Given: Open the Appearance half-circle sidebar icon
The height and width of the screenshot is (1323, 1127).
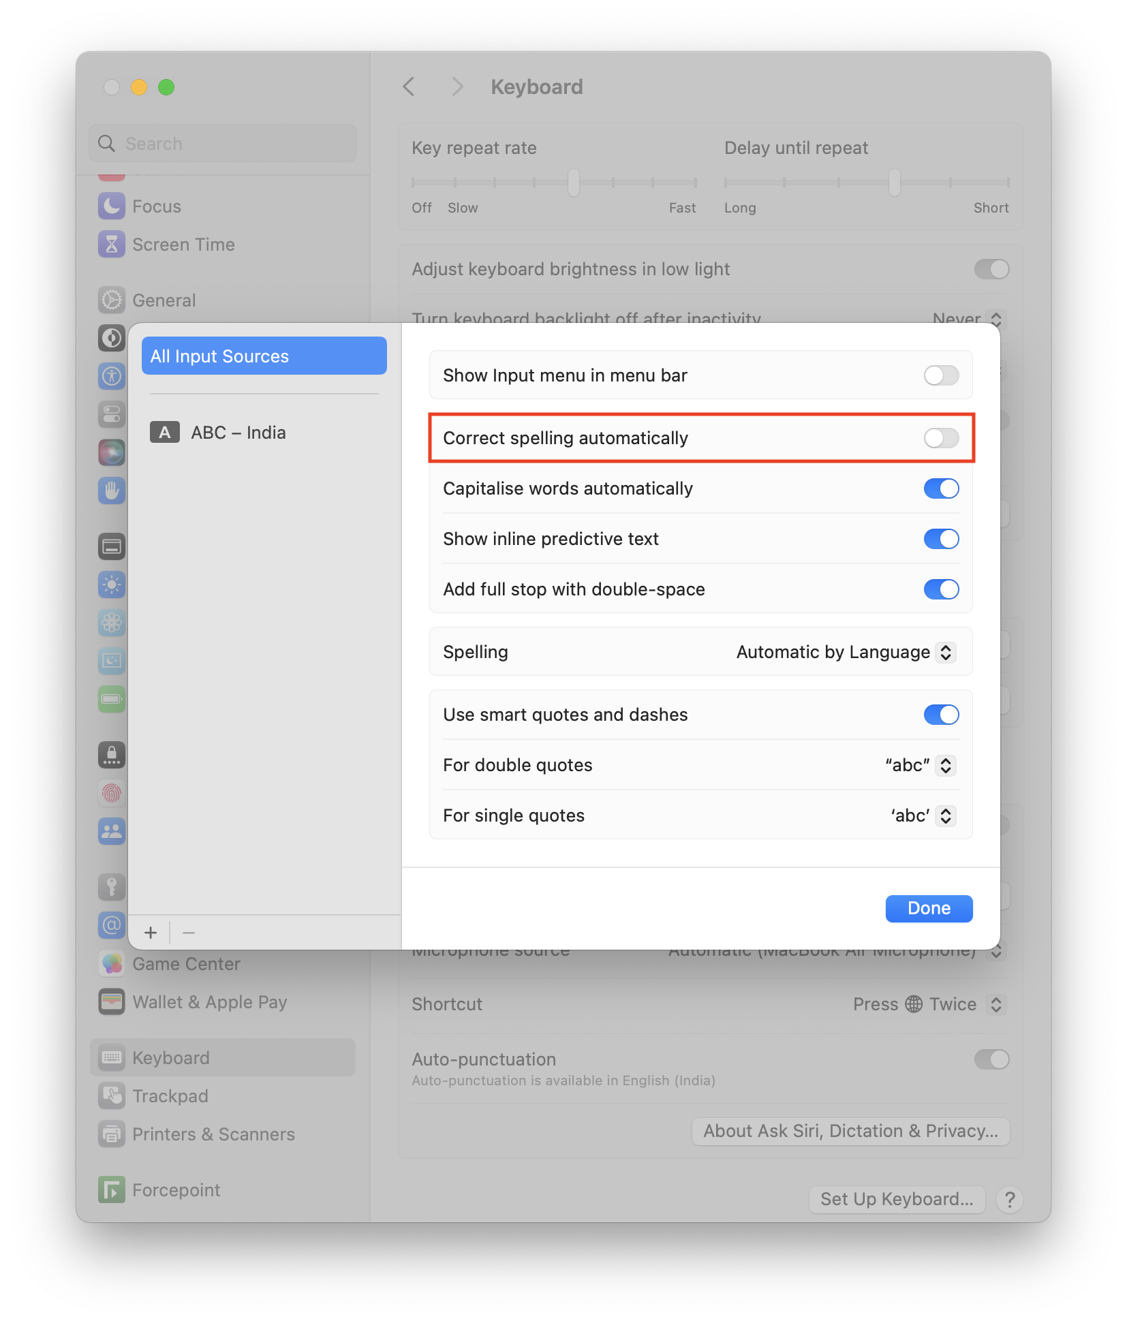Looking at the screenshot, I should point(112,338).
